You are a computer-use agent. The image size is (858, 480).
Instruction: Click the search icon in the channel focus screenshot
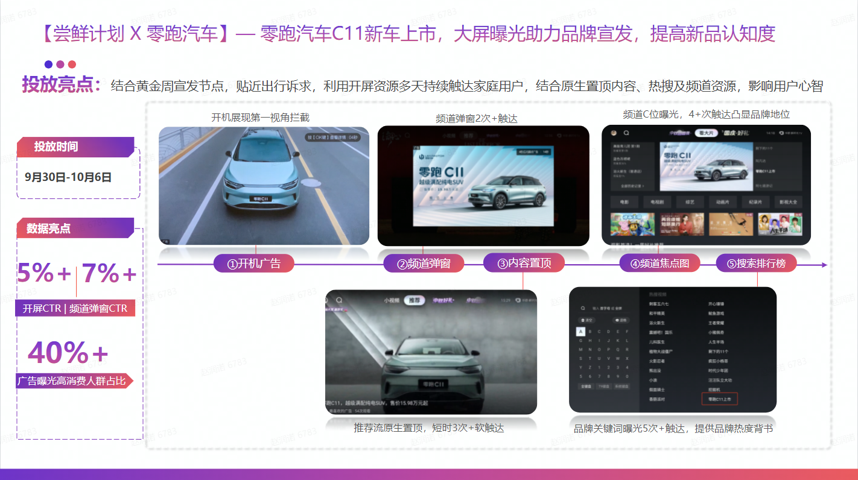pyautogui.click(x=626, y=133)
